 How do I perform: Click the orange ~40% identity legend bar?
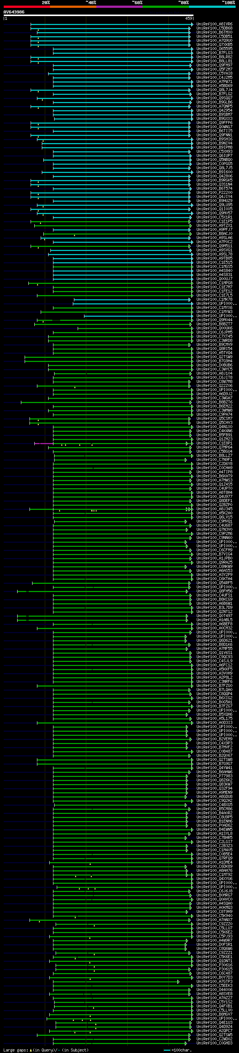tap(73, 7)
